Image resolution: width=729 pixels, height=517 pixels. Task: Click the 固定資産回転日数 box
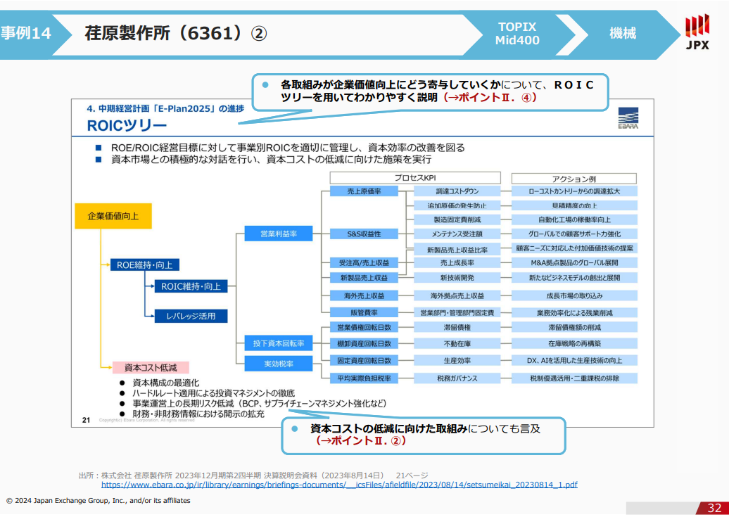point(364,360)
